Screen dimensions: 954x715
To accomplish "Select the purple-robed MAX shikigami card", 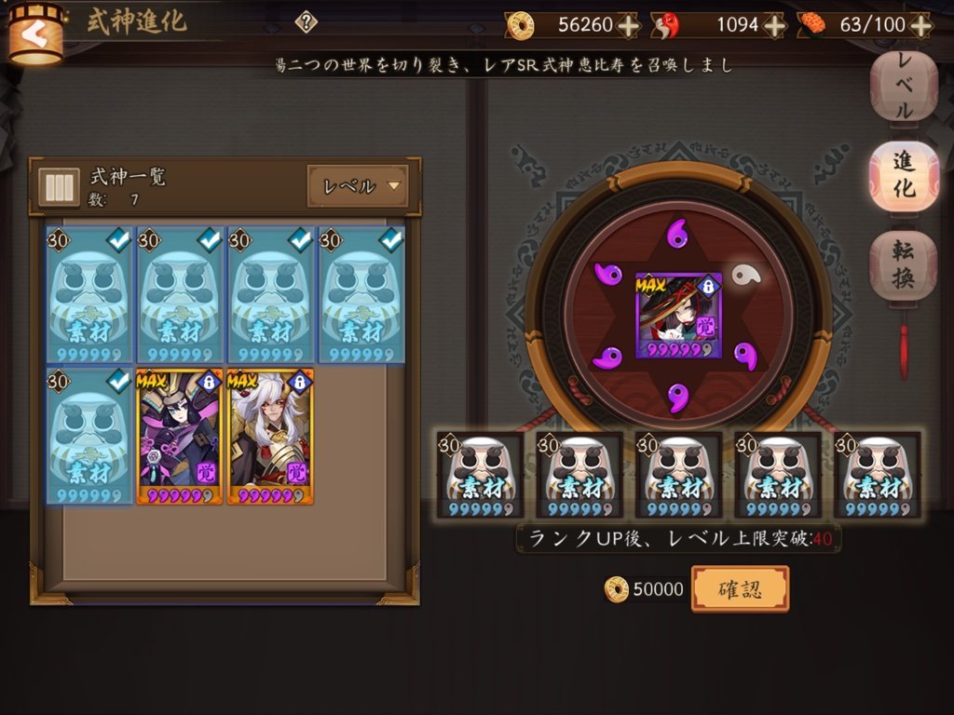I will click(180, 436).
